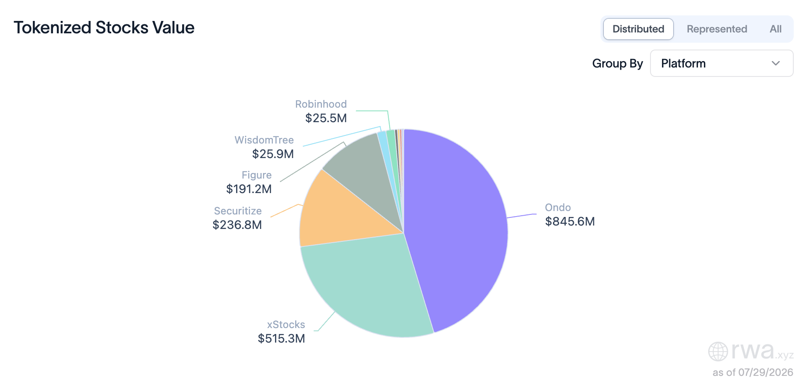Switch to the Represented tab
This screenshot has height=387, width=804.
(x=717, y=29)
